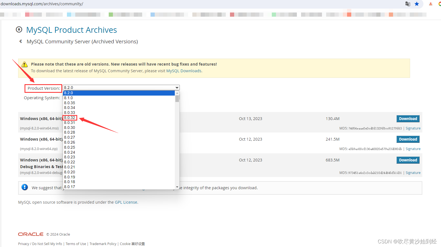The image size is (441, 247).
Task: Download the 241.5M zip archive
Action: point(408,139)
